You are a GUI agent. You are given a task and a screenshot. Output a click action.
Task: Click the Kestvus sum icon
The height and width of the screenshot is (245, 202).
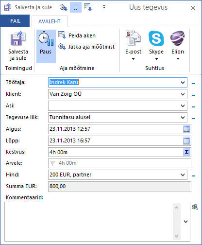click(x=186, y=152)
